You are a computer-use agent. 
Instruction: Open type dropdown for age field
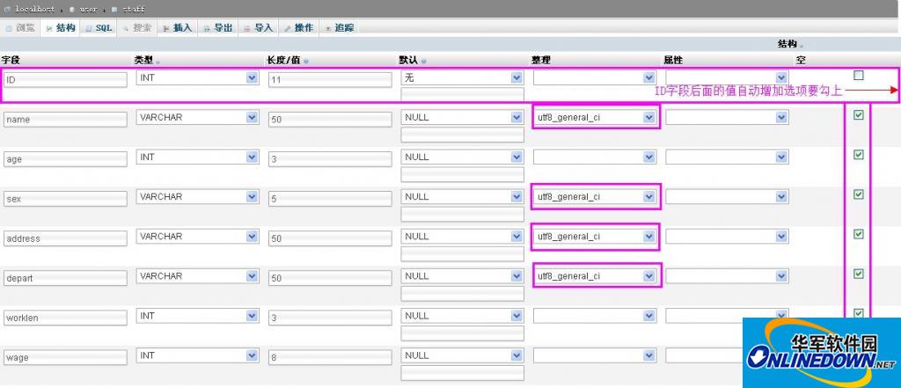197,157
